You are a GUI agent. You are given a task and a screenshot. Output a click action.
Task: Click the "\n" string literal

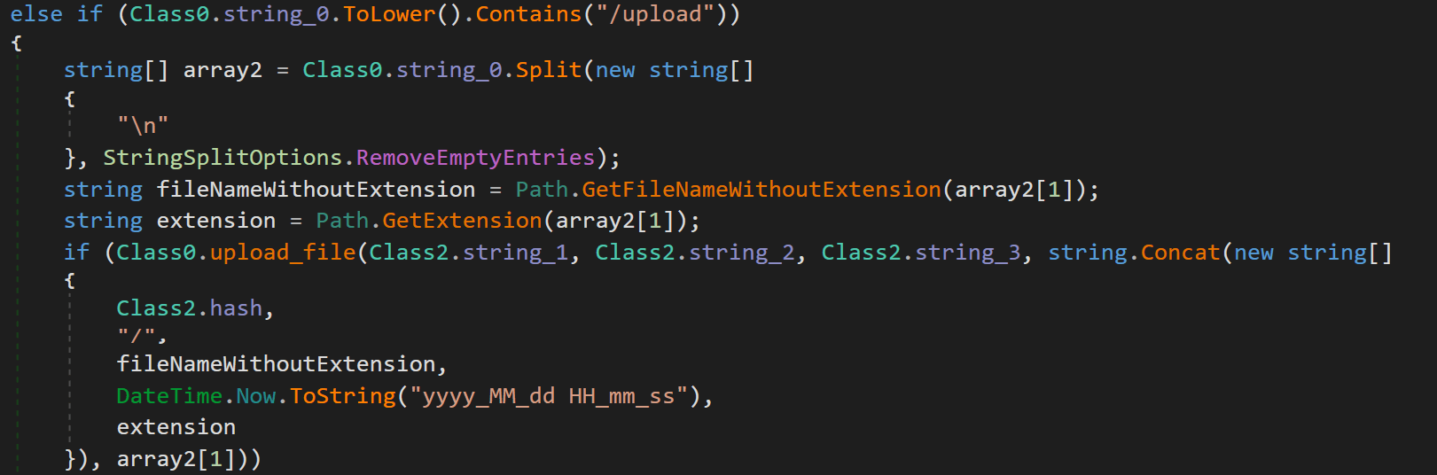pos(143,126)
